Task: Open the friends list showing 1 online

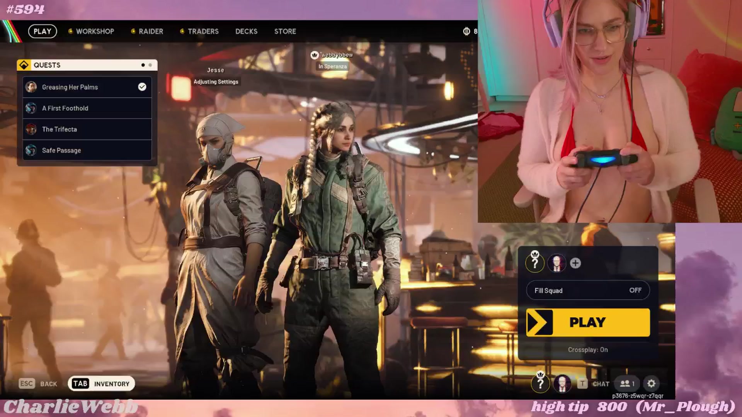Action: pos(627,383)
